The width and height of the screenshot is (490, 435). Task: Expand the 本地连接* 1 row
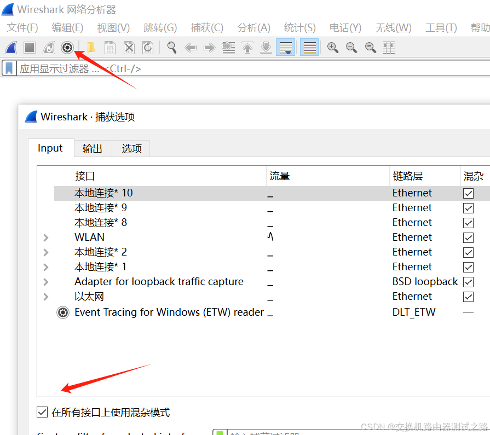pos(45,268)
